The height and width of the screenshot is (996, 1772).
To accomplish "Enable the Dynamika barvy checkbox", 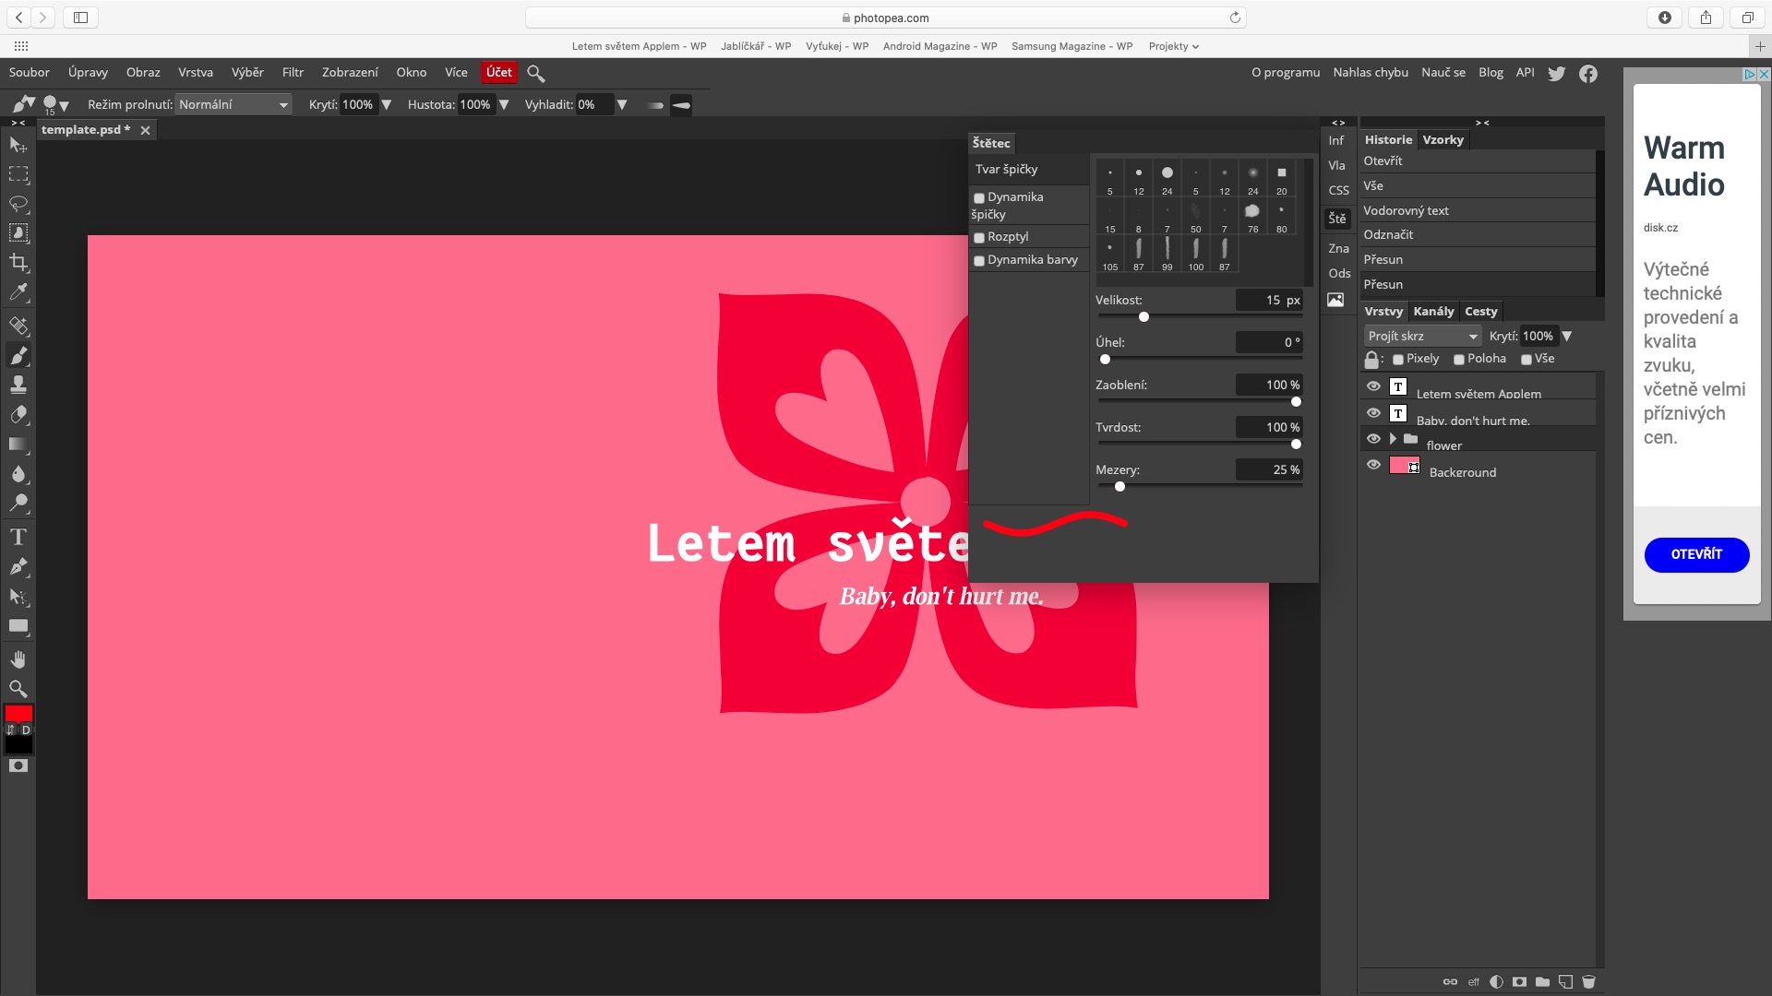I will (979, 261).
